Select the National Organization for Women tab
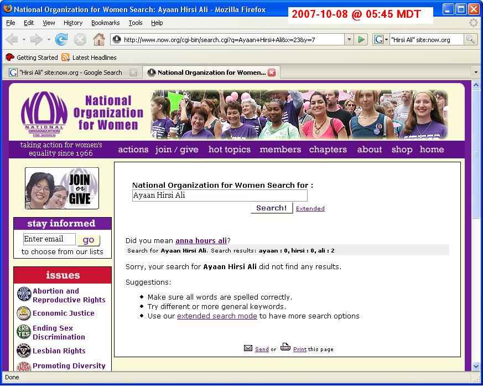Image resolution: width=483 pixels, height=386 pixels. [211, 73]
